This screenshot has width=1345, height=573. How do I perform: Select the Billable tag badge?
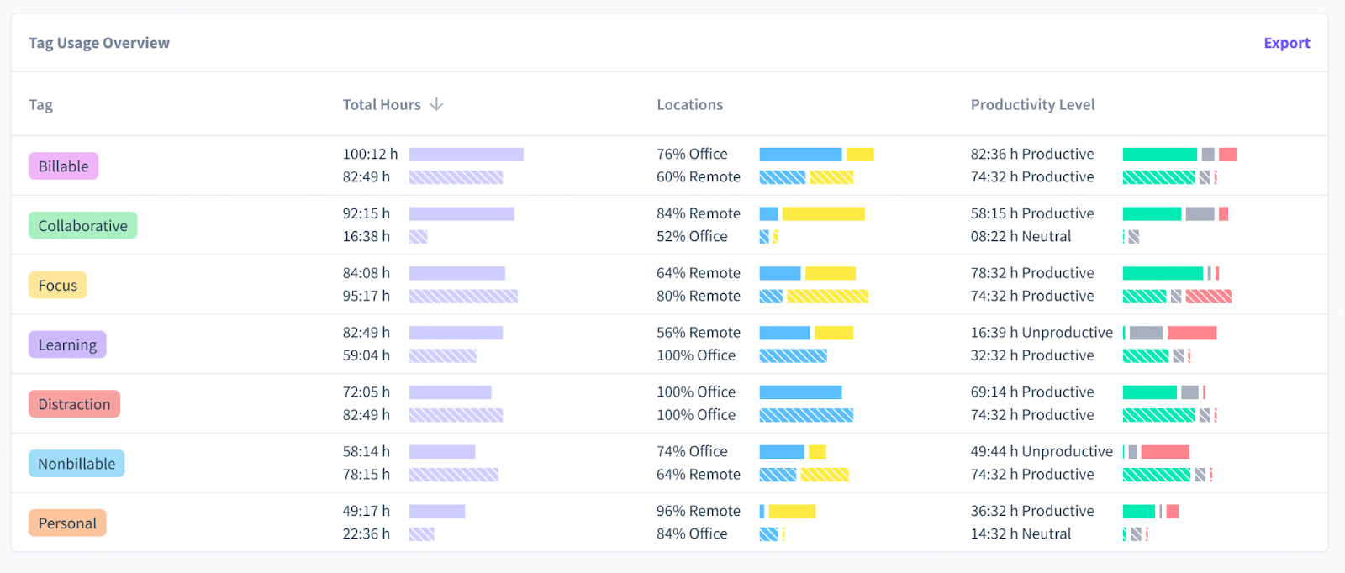click(64, 166)
